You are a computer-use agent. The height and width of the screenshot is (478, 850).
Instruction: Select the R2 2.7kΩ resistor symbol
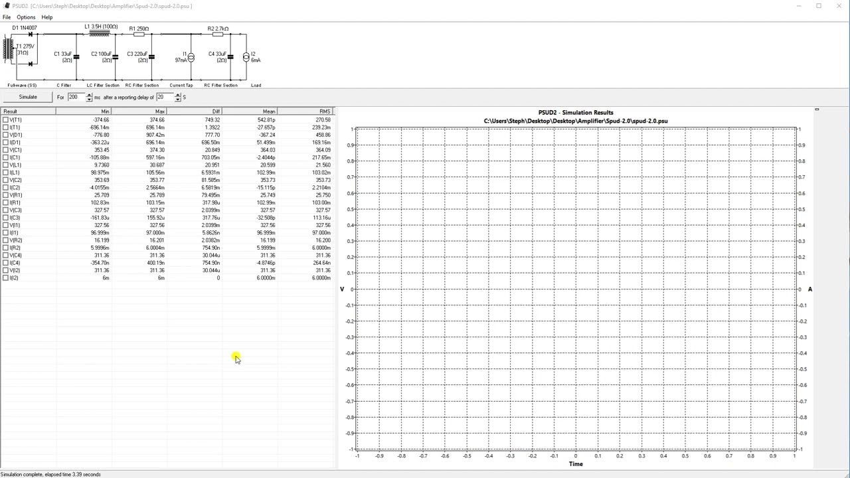tap(218, 34)
